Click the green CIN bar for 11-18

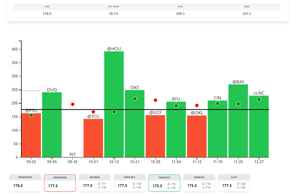[218, 129]
